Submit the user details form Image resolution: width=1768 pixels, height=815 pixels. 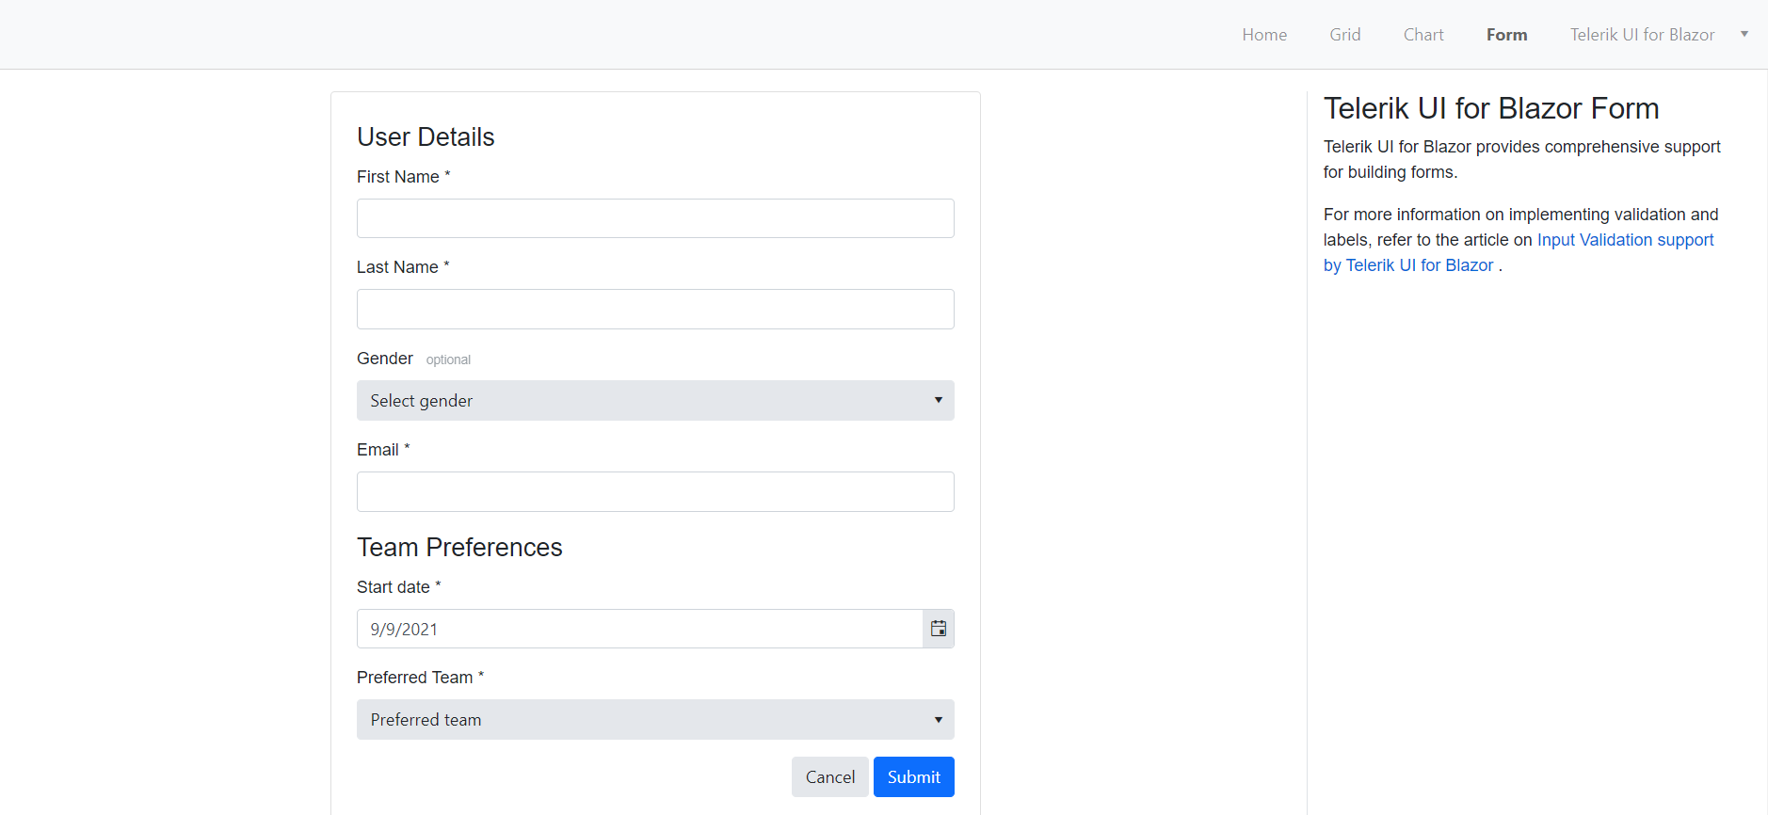click(914, 776)
